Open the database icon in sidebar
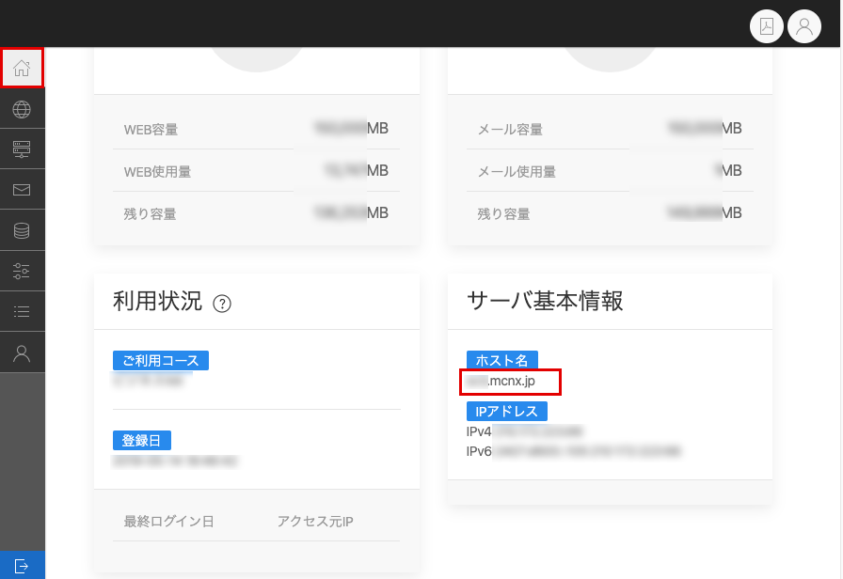The height and width of the screenshot is (579, 843). coord(22,230)
